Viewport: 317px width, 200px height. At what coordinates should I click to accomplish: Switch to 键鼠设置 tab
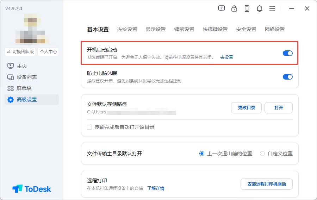coord(184,29)
